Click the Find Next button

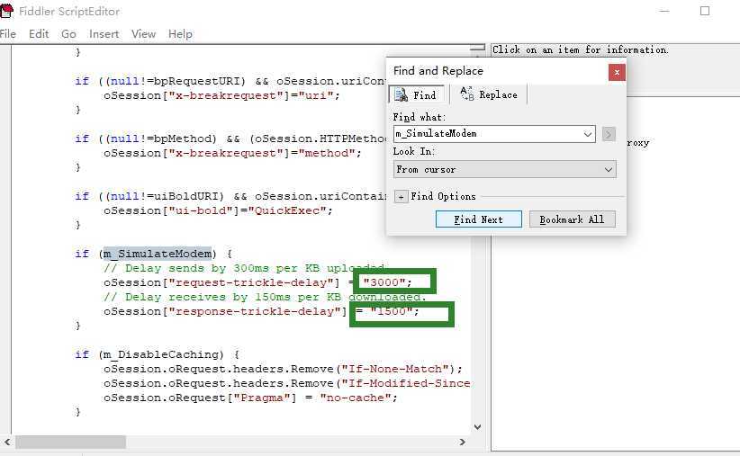[x=479, y=219]
